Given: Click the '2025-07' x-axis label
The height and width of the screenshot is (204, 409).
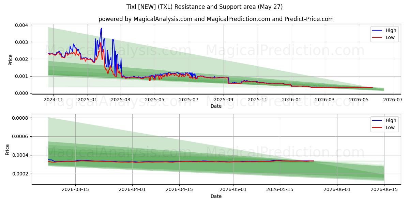Looking at the screenshot, I should point(189,100).
